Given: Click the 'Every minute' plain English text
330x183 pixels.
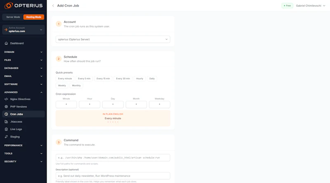Looking at the screenshot, I should pyautogui.click(x=113, y=118).
